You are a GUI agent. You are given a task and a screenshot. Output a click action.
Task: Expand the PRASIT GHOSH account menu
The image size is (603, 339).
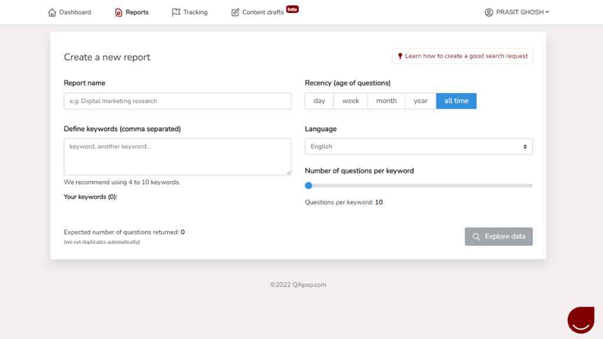point(517,12)
